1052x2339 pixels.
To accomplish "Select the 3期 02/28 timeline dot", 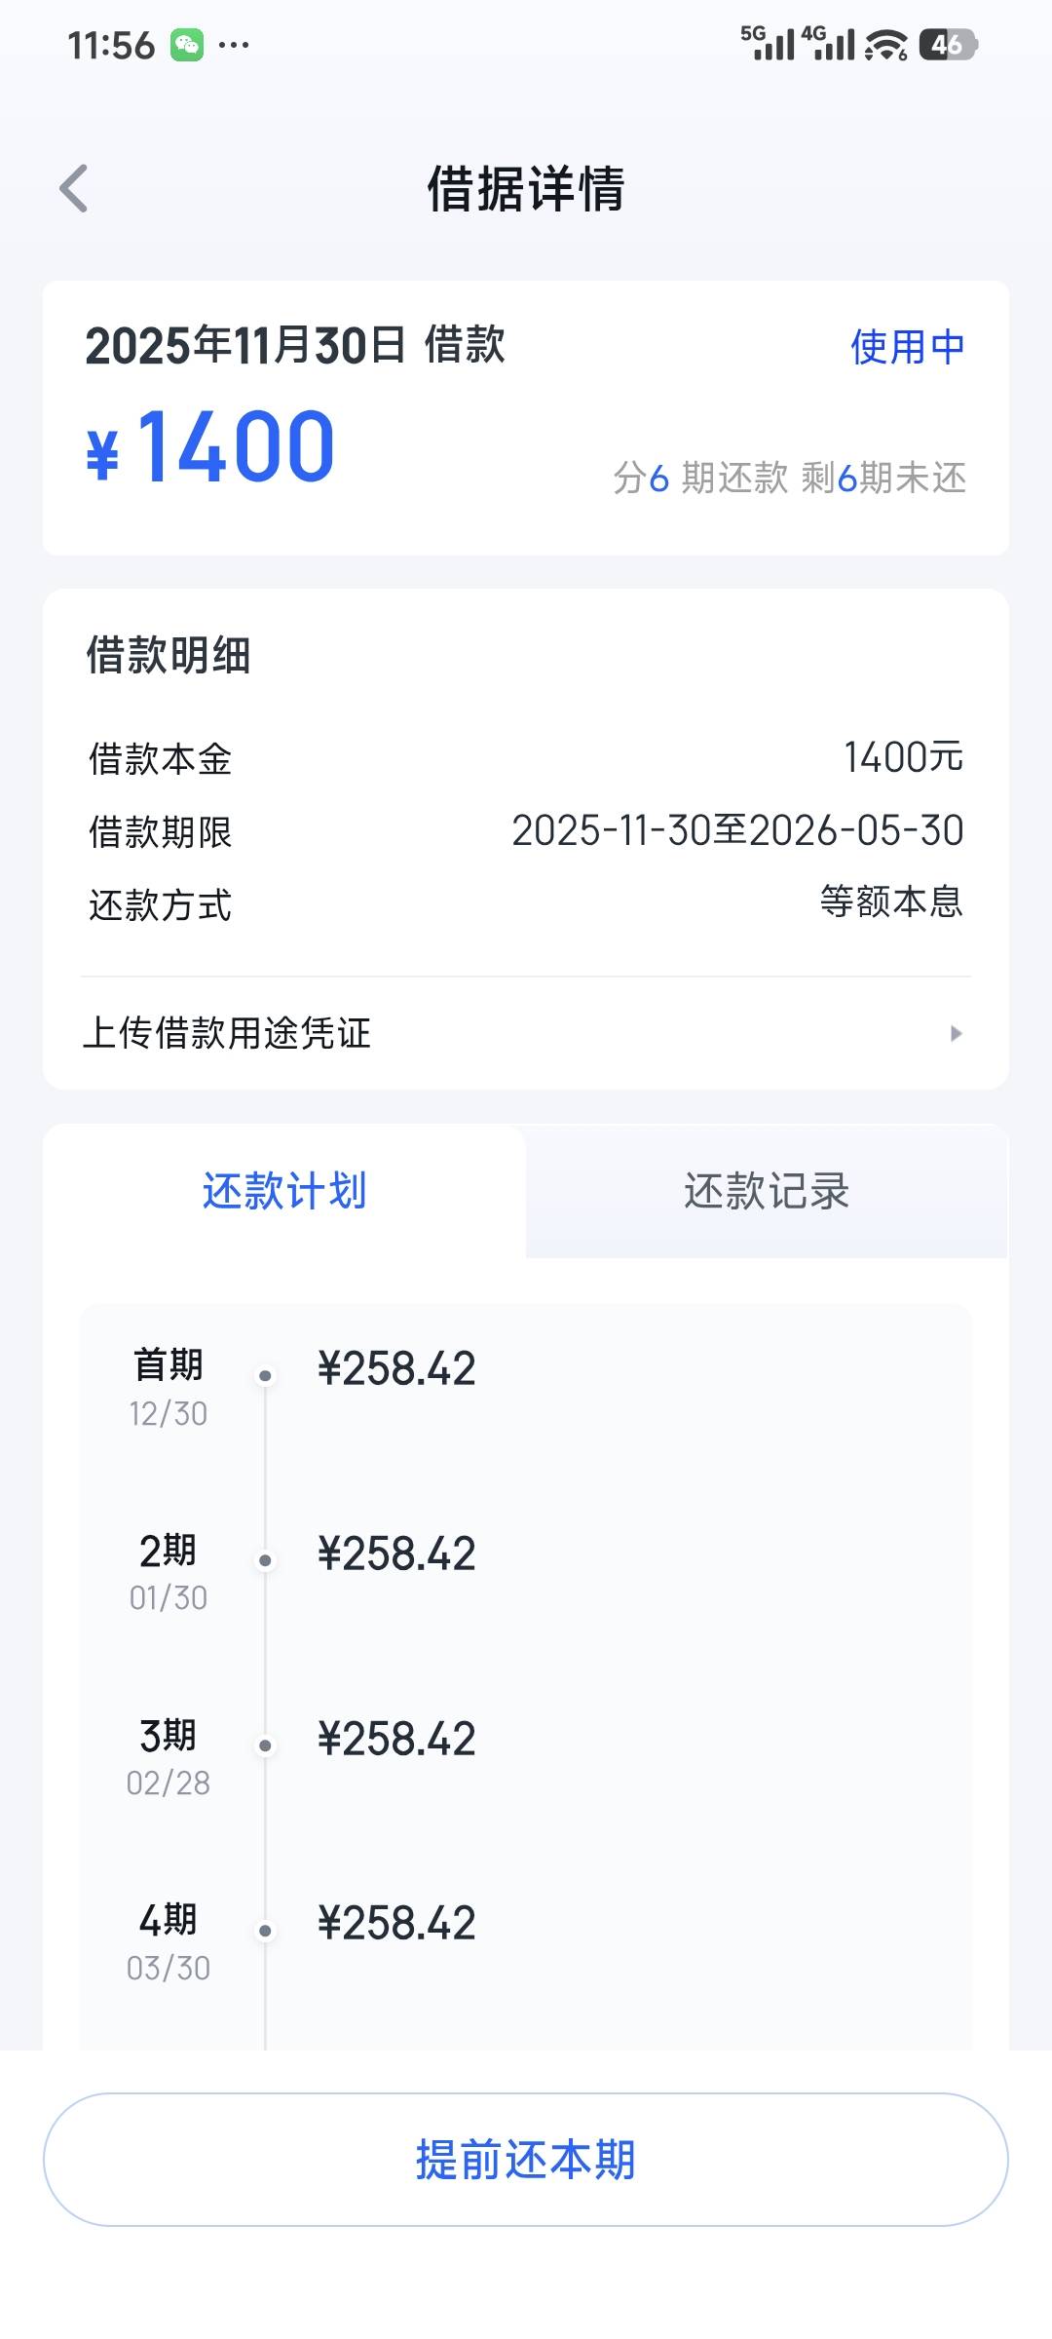I will [265, 1745].
